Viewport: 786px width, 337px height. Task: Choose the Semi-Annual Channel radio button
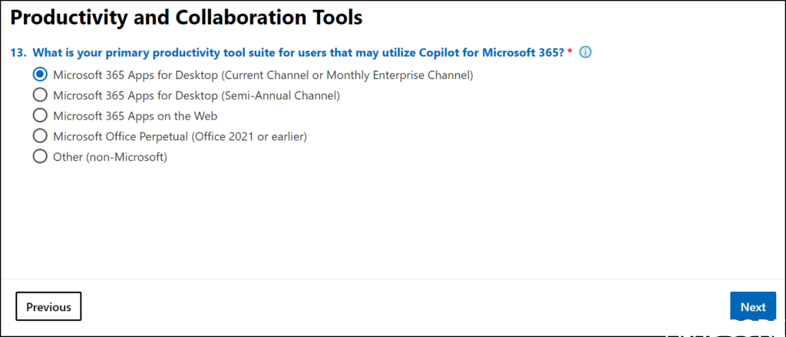tap(39, 96)
